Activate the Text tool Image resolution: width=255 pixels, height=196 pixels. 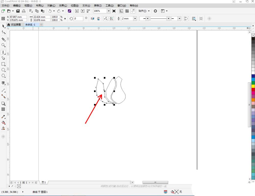pos(3,83)
